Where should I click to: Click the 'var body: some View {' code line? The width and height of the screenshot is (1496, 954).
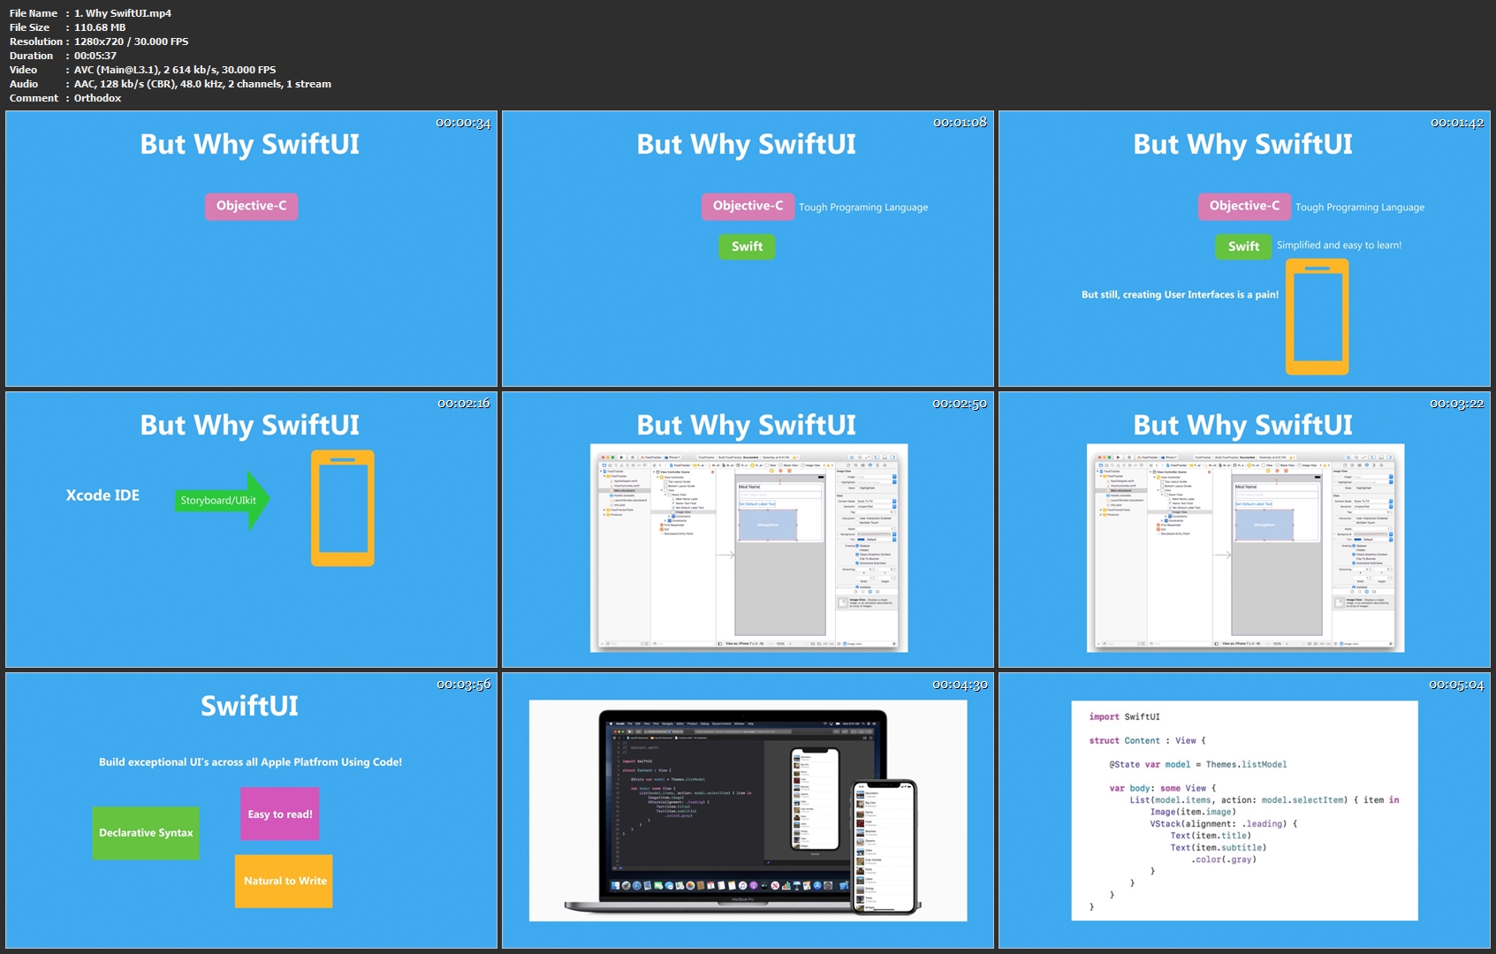[1163, 788]
